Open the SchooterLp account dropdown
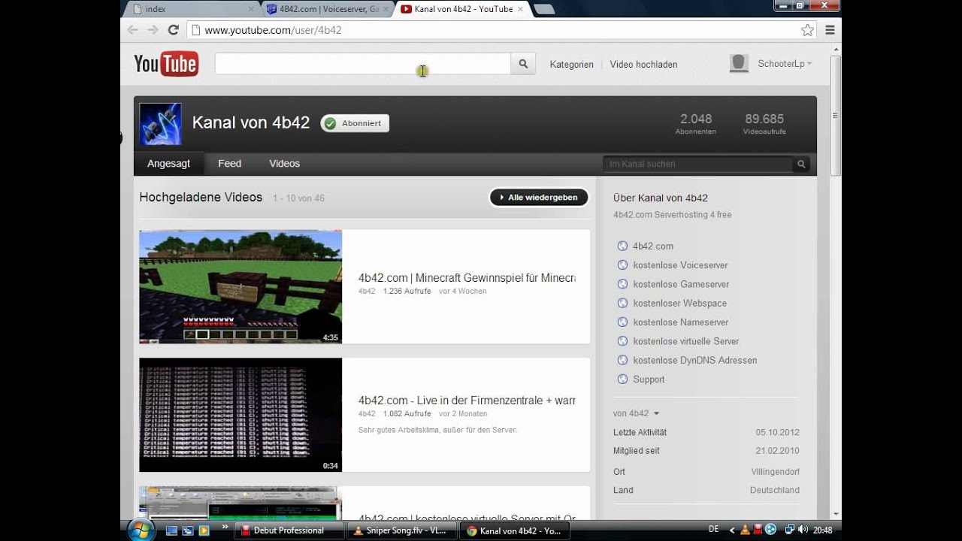962x541 pixels. pyautogui.click(x=785, y=64)
